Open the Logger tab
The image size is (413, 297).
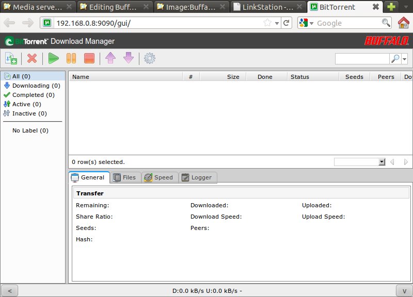click(x=197, y=177)
